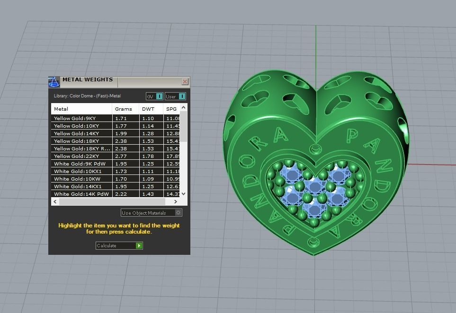The image size is (456, 313).
Task: Toggle the GV library switch
Action: (x=154, y=96)
